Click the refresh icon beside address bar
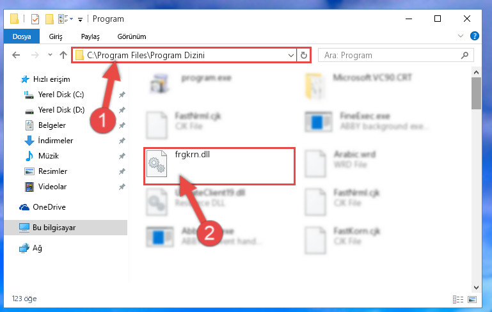Viewport: 492px width, 312px height. point(303,56)
